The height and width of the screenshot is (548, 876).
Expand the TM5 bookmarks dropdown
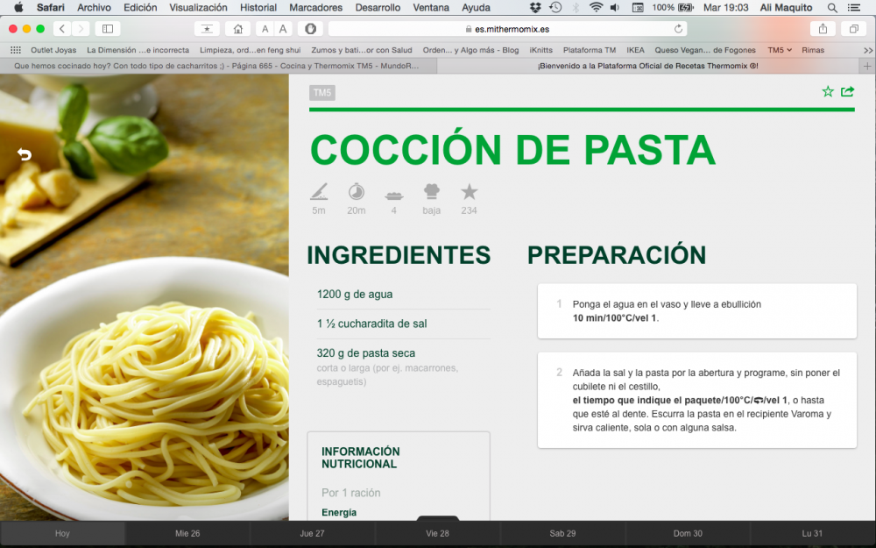coord(780,50)
